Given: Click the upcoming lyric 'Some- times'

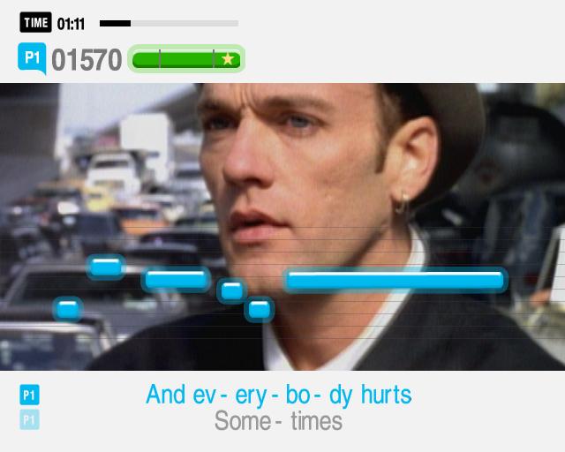Looking at the screenshot, I should [x=278, y=420].
